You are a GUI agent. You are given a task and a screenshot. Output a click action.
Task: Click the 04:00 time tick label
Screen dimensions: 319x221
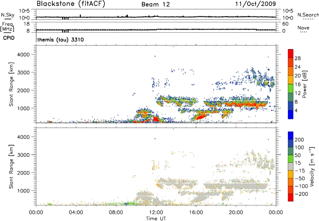tap(76, 212)
